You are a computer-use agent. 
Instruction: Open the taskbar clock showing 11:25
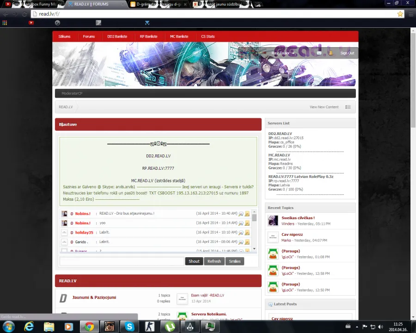[398, 327]
